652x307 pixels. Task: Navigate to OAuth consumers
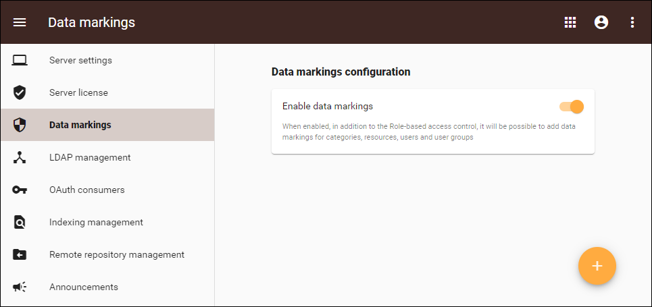(86, 190)
